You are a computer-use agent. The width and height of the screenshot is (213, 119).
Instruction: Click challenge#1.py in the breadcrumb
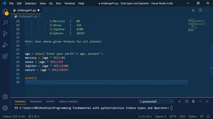tap(28, 17)
